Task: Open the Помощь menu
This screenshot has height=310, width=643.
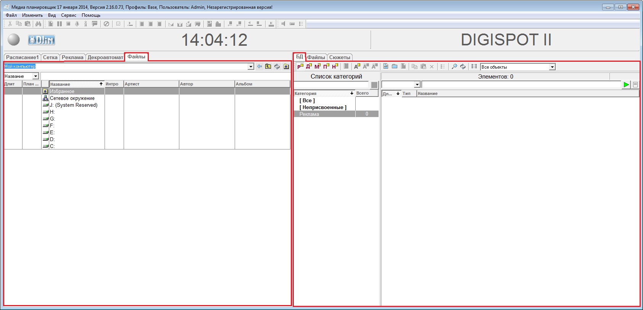Action: pos(91,15)
